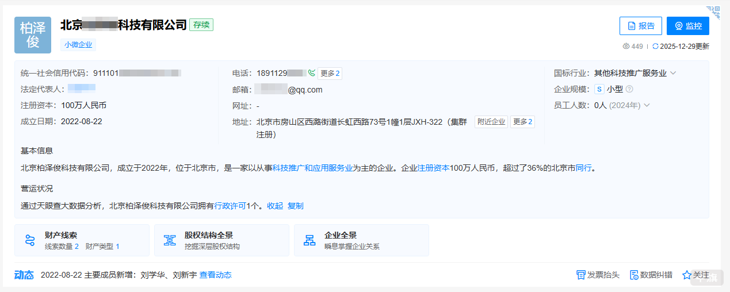
Task: Click the S size badge icon
Action: pos(599,89)
